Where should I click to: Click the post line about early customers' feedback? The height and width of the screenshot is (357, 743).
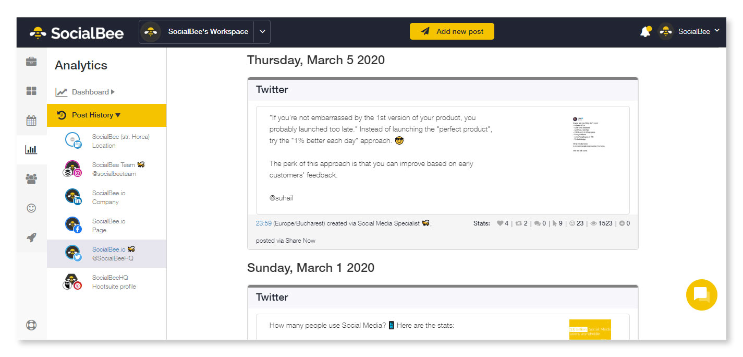coord(371,170)
